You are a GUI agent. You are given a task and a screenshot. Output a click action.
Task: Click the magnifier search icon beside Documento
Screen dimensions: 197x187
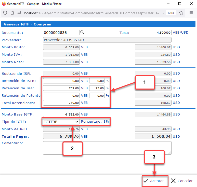(82, 33)
